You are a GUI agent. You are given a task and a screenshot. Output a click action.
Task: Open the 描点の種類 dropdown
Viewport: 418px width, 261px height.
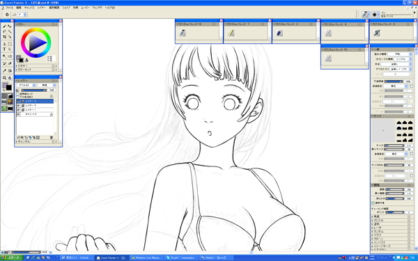(x=400, y=54)
